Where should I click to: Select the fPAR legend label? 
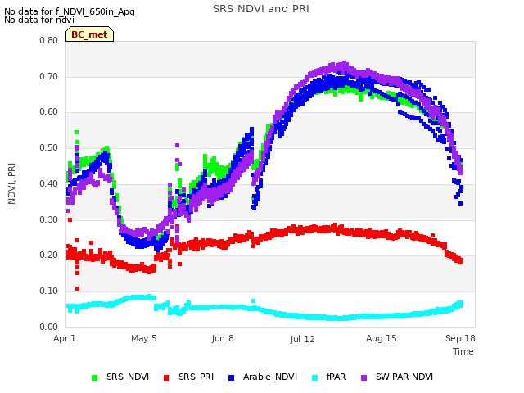click(336, 377)
